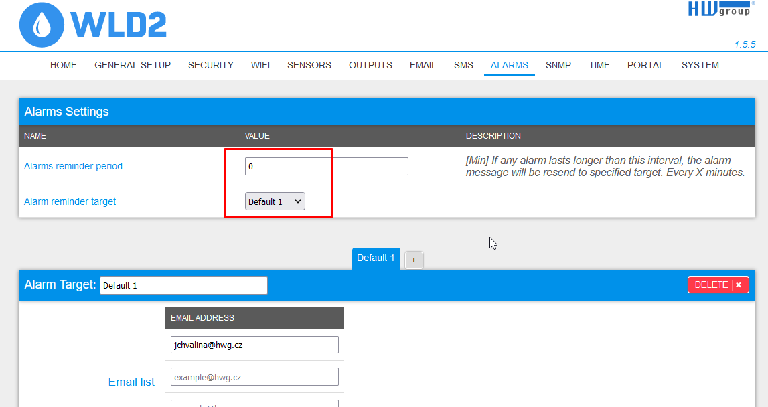
Task: Click the reminder period description text
Action: [x=605, y=167]
